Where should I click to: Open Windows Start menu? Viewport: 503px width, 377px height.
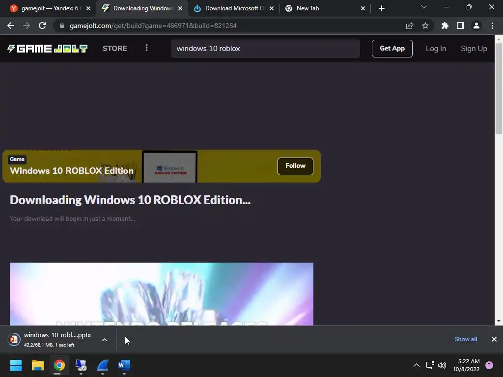click(x=16, y=365)
